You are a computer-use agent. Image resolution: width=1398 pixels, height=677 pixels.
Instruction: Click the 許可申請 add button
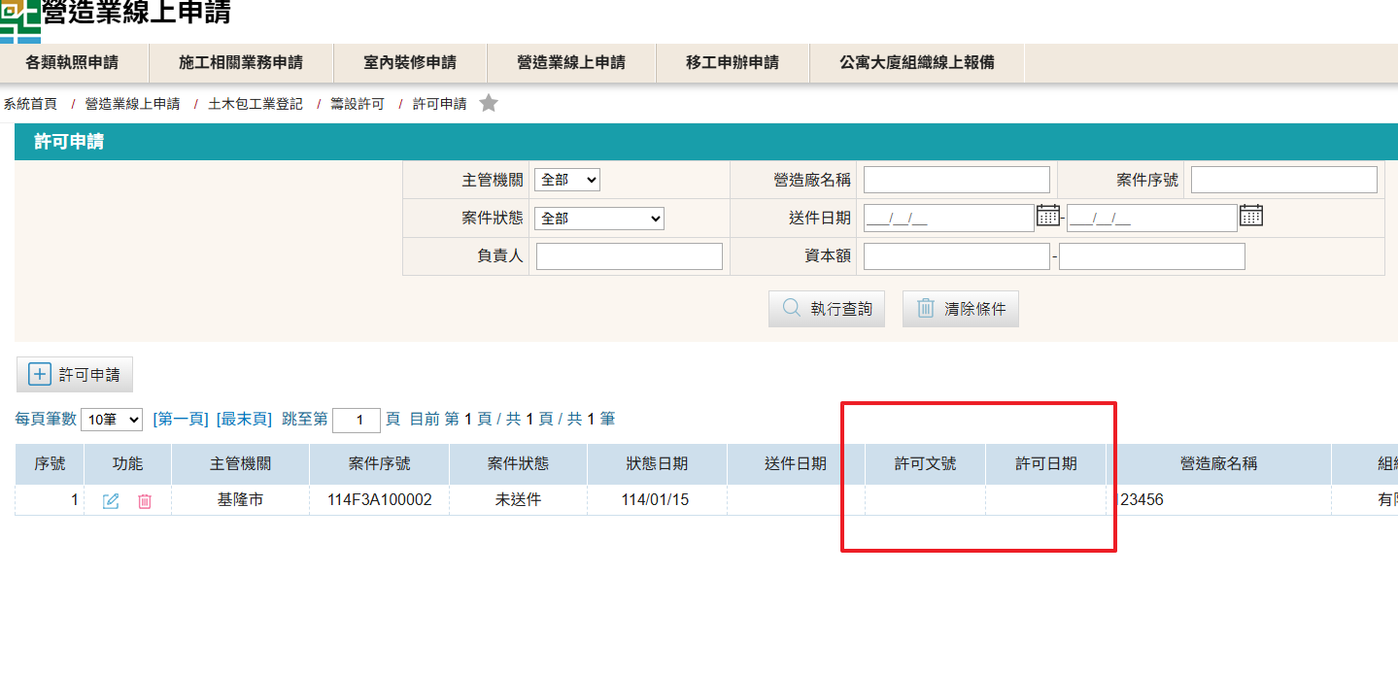coord(75,374)
